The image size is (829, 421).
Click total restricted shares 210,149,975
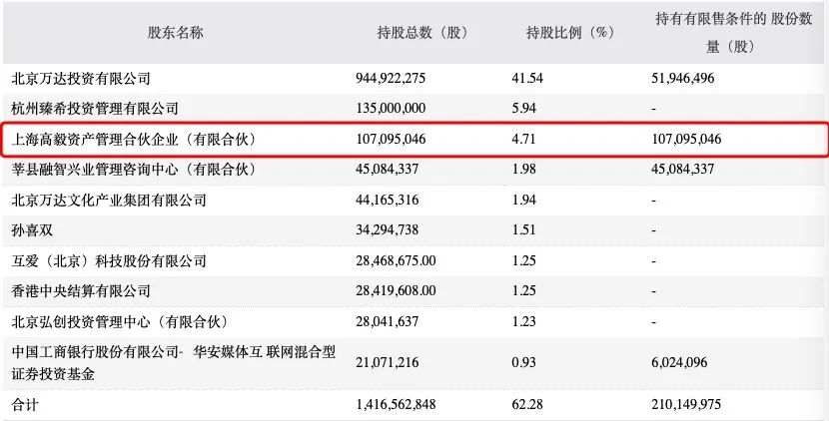[x=686, y=405]
